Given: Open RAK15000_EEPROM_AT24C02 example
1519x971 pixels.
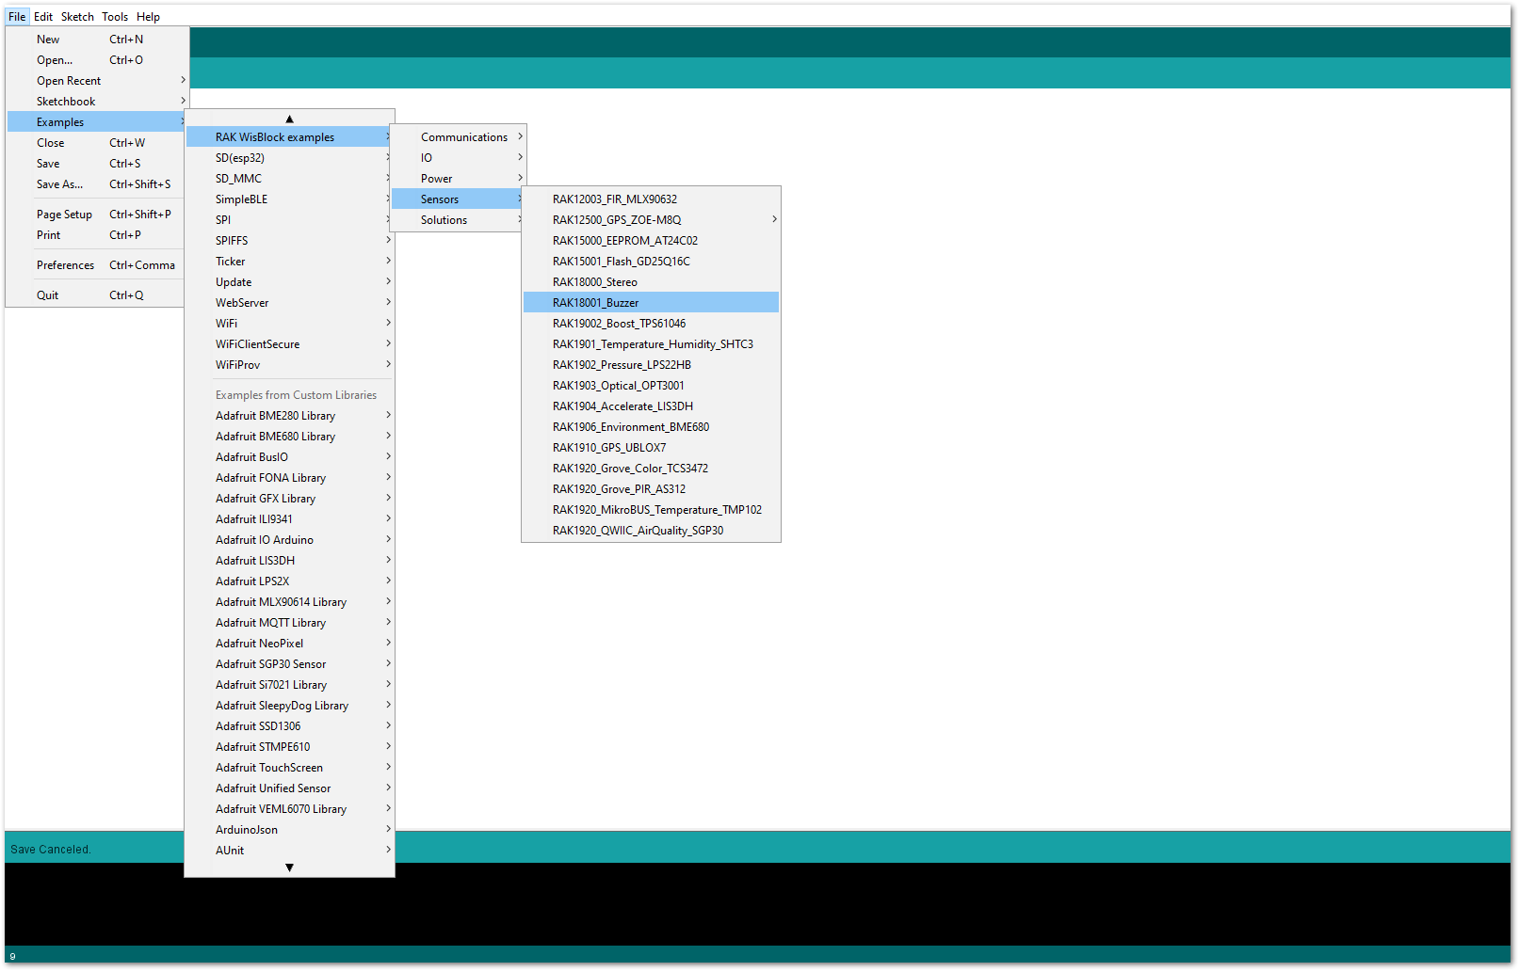Looking at the screenshot, I should click(x=651, y=241).
